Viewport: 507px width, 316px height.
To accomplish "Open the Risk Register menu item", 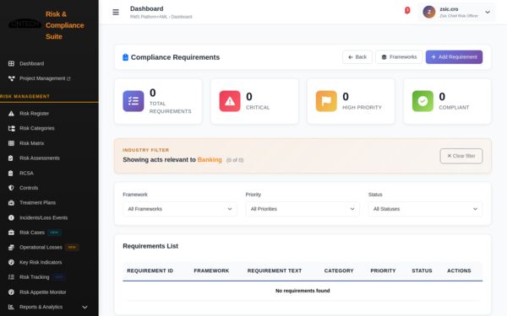I will point(35,114).
